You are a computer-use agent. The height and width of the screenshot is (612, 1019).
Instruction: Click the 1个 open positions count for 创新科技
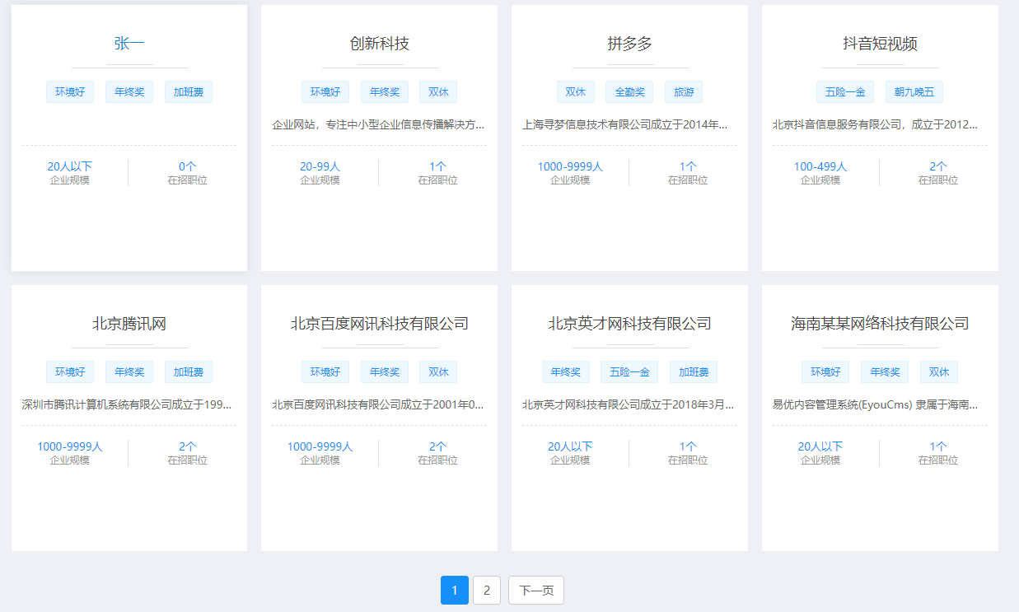point(438,166)
